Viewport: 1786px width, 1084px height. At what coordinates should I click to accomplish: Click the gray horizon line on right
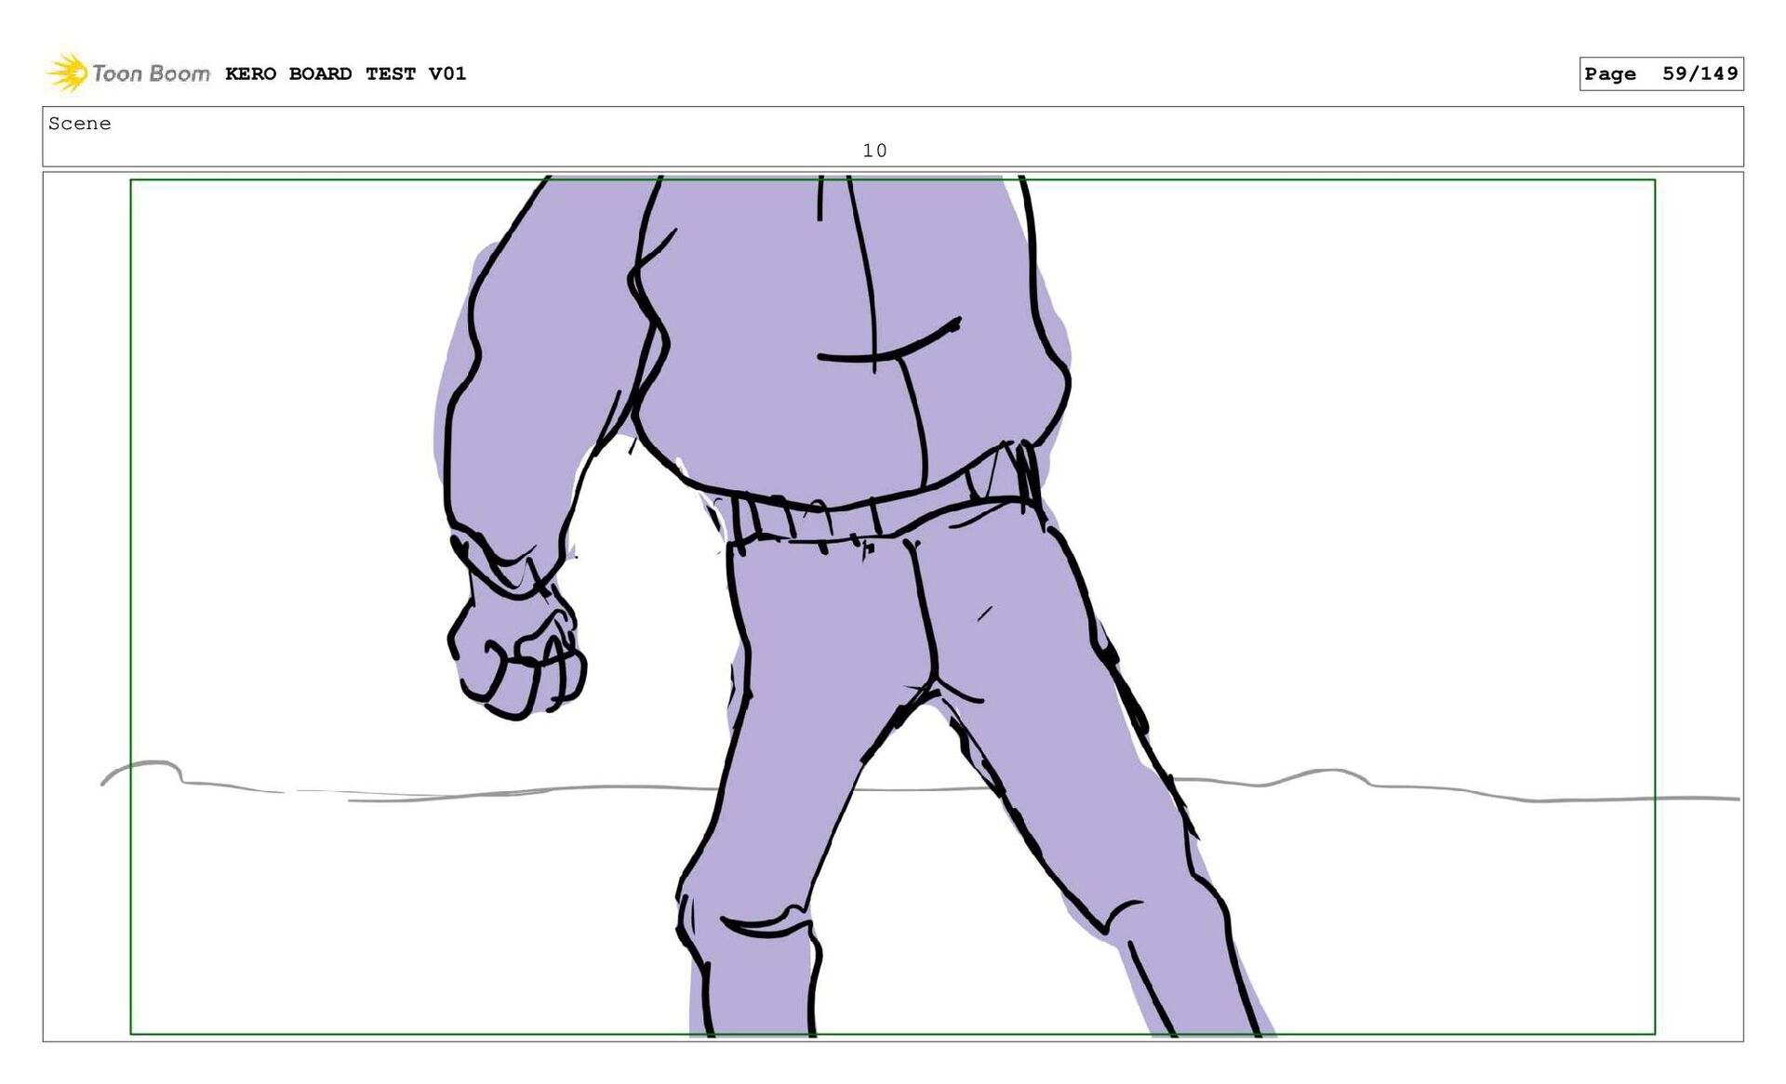click(1451, 789)
